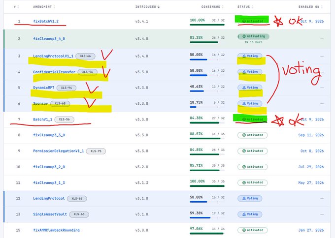The width and height of the screenshot is (335, 238).
Task: Open the LendingProtocolV1_1 amendment link
Action: click(53, 56)
